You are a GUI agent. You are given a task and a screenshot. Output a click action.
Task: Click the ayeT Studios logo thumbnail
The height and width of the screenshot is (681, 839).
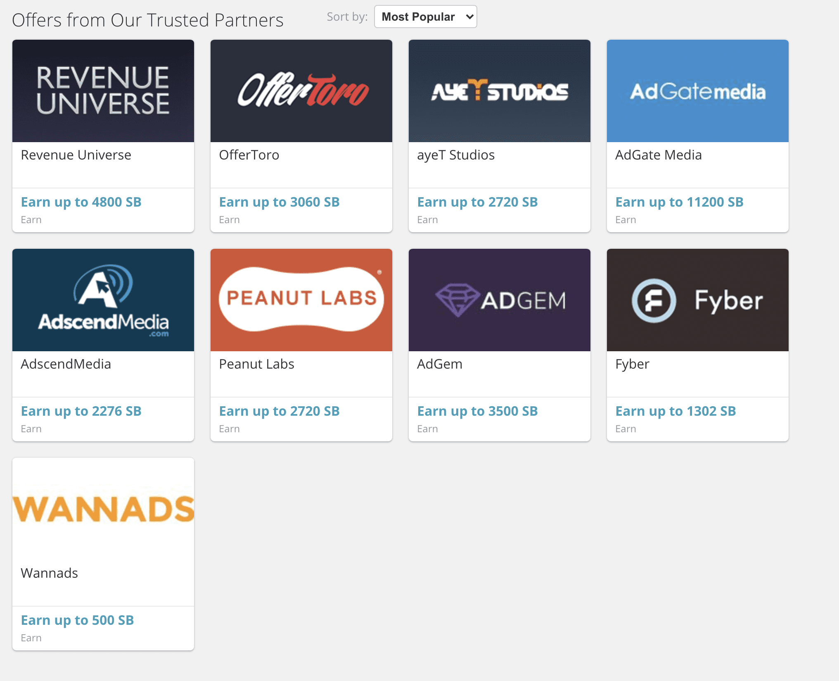500,91
